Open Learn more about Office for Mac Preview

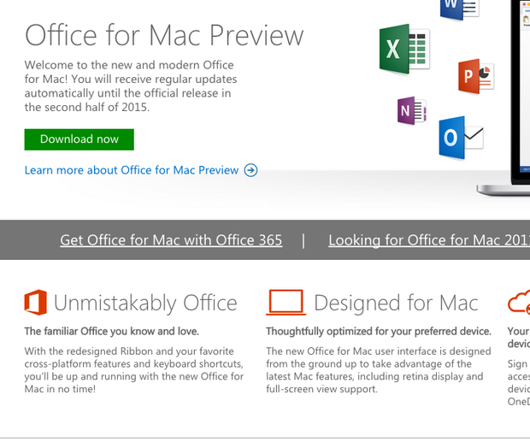pos(132,170)
